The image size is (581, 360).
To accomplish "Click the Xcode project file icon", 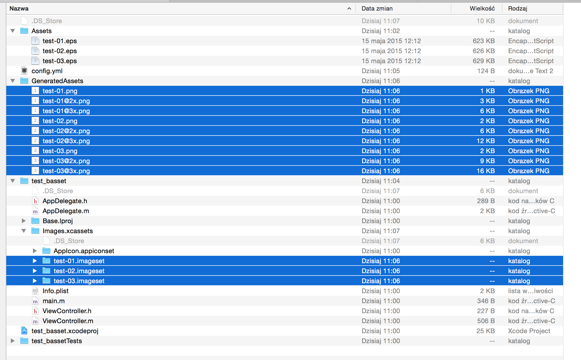I will click(24, 331).
